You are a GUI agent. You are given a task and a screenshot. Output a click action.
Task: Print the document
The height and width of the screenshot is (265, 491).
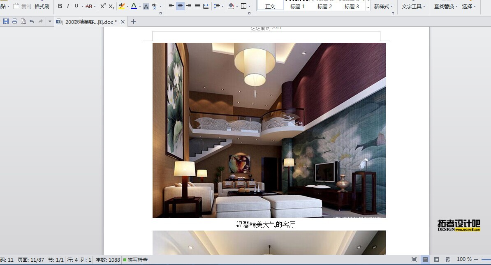point(14,22)
